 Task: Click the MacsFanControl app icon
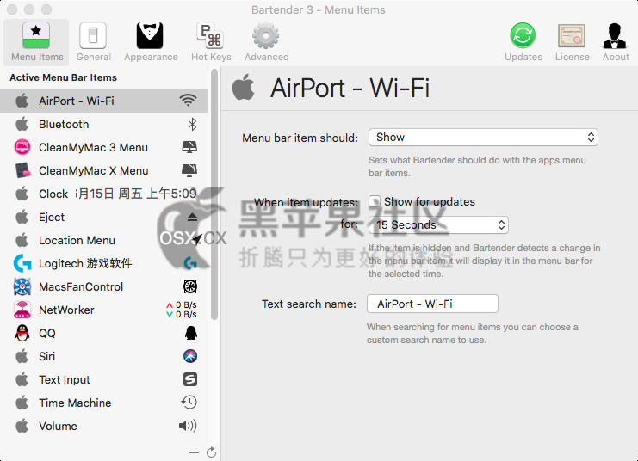22,286
